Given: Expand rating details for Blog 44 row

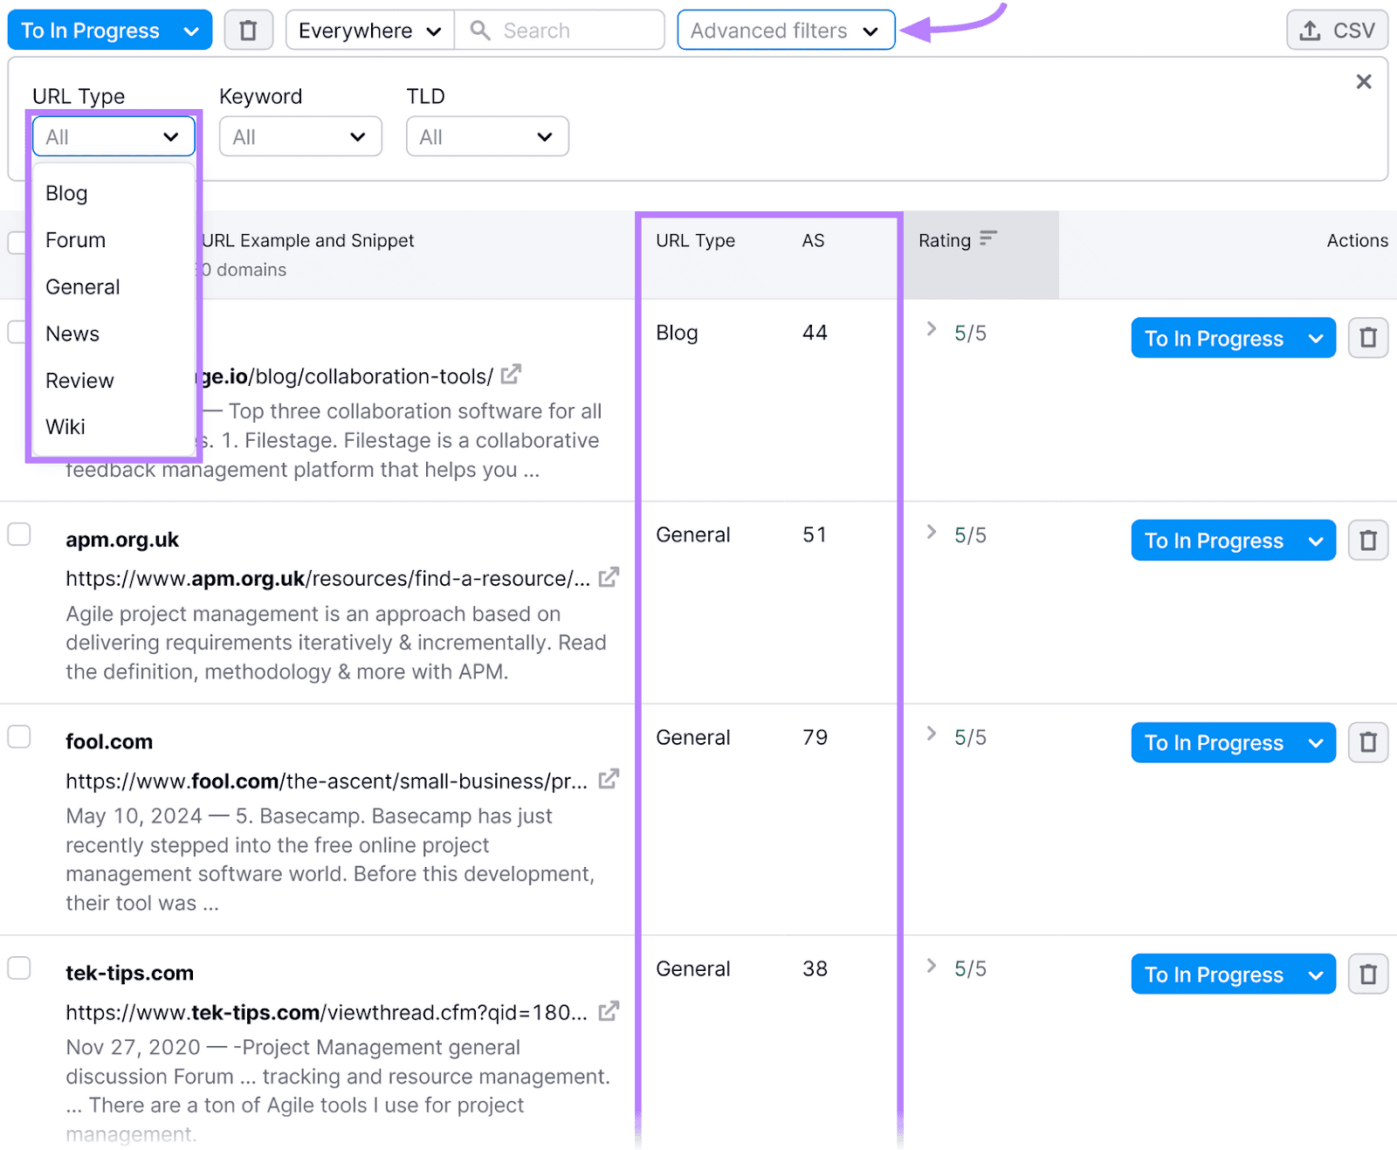Looking at the screenshot, I should tap(931, 329).
